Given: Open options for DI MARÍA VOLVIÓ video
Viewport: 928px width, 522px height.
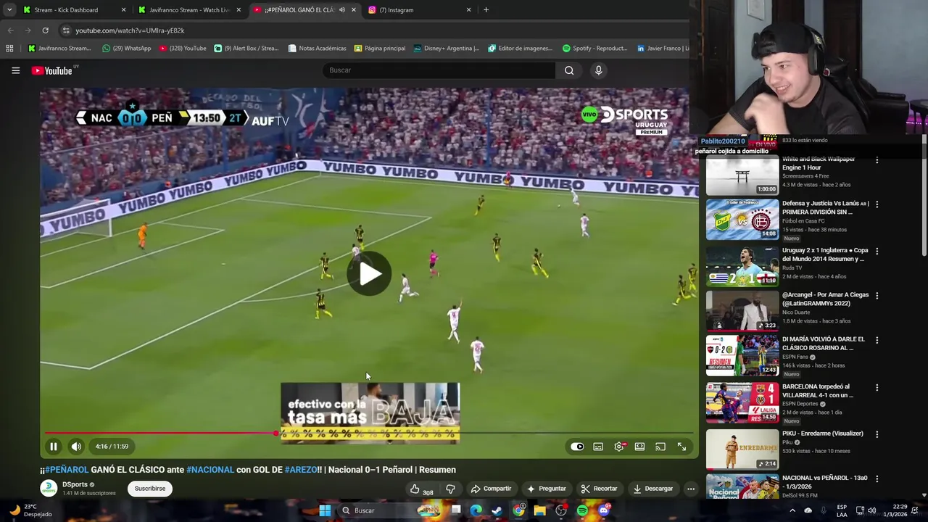Looking at the screenshot, I should tap(877, 340).
